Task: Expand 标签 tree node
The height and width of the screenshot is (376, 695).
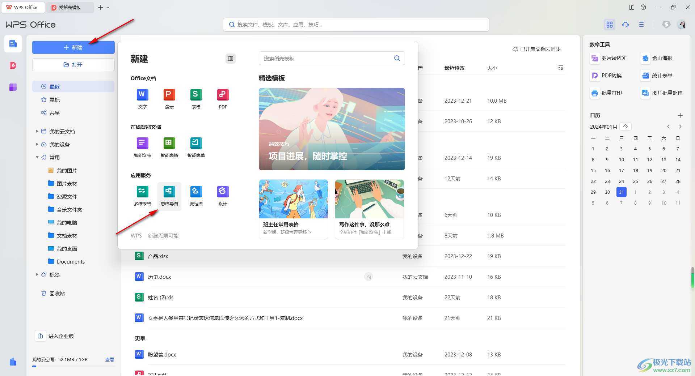Action: (x=37, y=274)
